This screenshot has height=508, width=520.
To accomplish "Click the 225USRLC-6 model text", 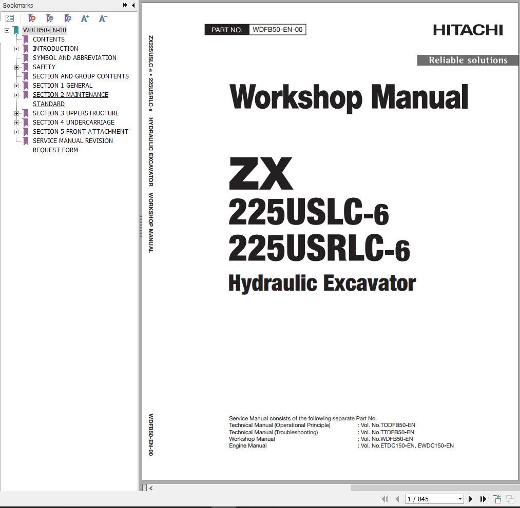I will tap(319, 248).
